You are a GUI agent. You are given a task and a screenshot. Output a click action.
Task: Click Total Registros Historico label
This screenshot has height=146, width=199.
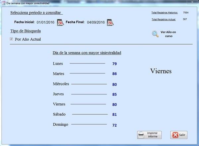coord(165,13)
